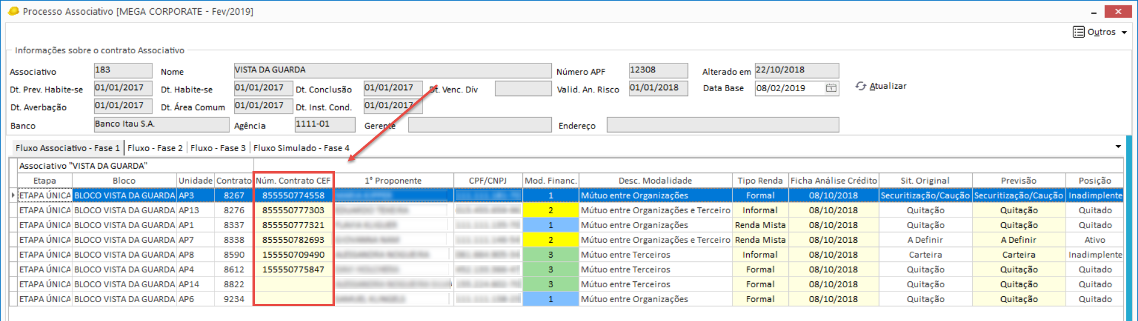Sort by Ficha Análise Crédito column header
The image size is (1138, 321).
pos(833,181)
